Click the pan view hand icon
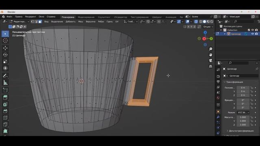The image size is (260, 146). 210,55
